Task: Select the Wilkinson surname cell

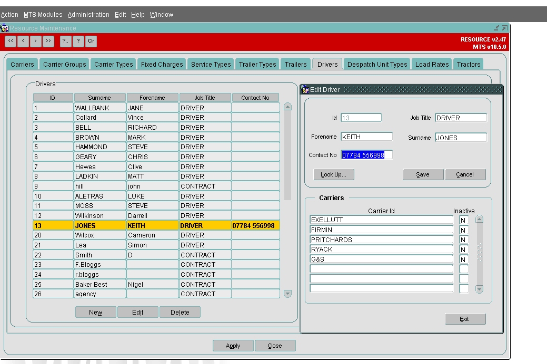Action: click(x=100, y=216)
